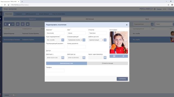Click the Подтверждающий документ field
Viewport: 174px width, 97px height.
point(55,47)
